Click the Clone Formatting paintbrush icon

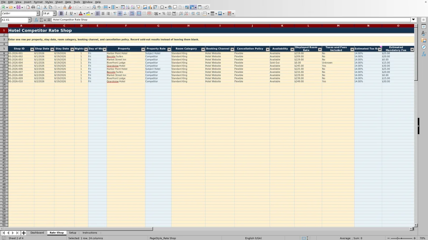(65, 7)
